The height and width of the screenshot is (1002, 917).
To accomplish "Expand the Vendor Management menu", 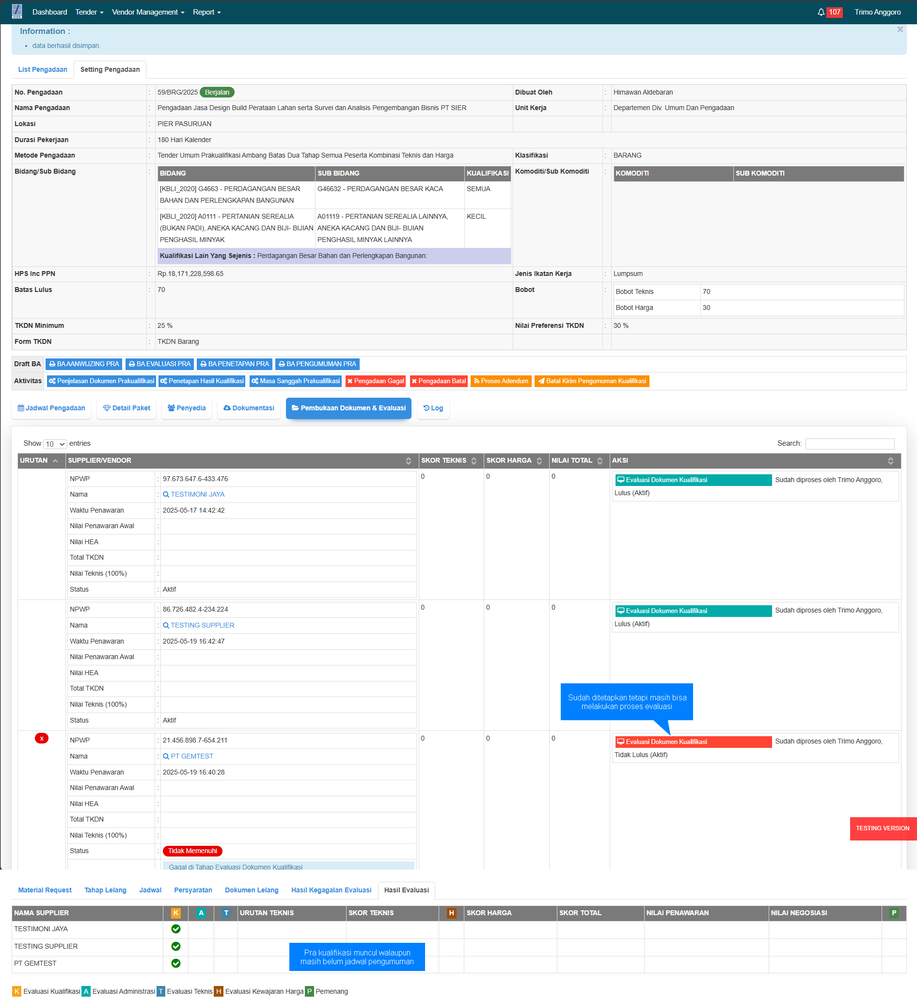I will [148, 12].
